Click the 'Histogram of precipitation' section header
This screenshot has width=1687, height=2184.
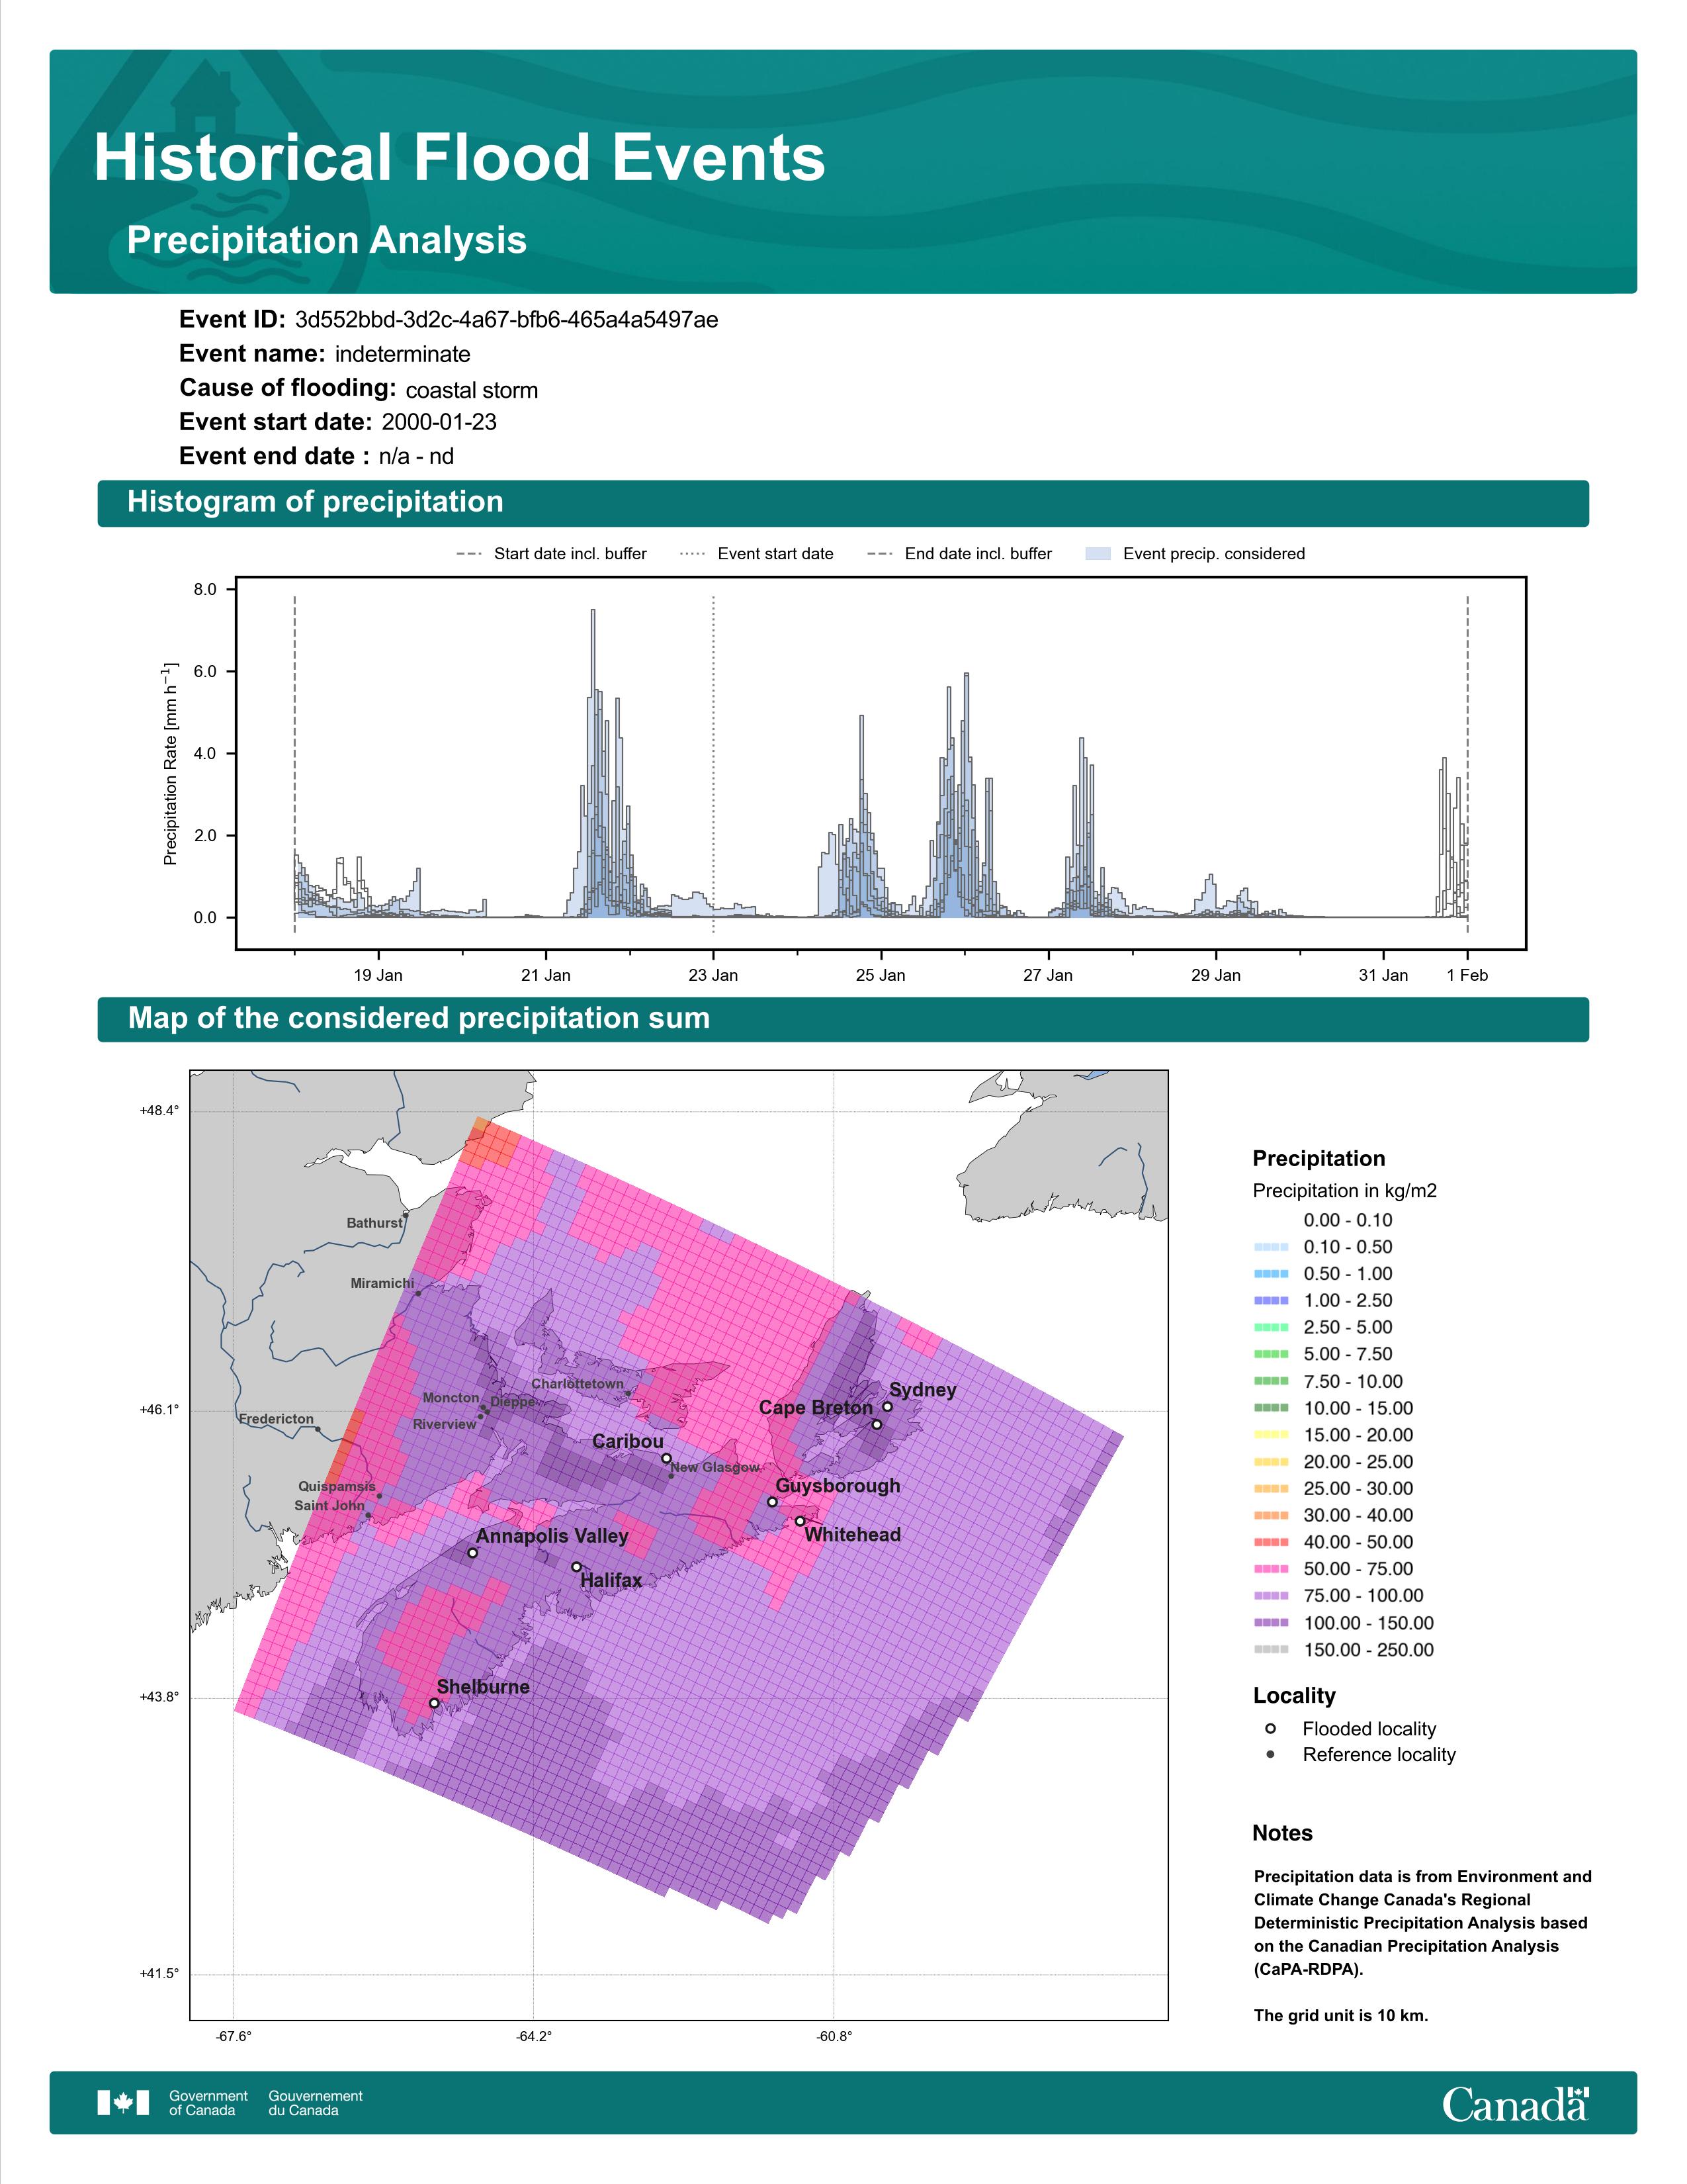click(x=315, y=501)
